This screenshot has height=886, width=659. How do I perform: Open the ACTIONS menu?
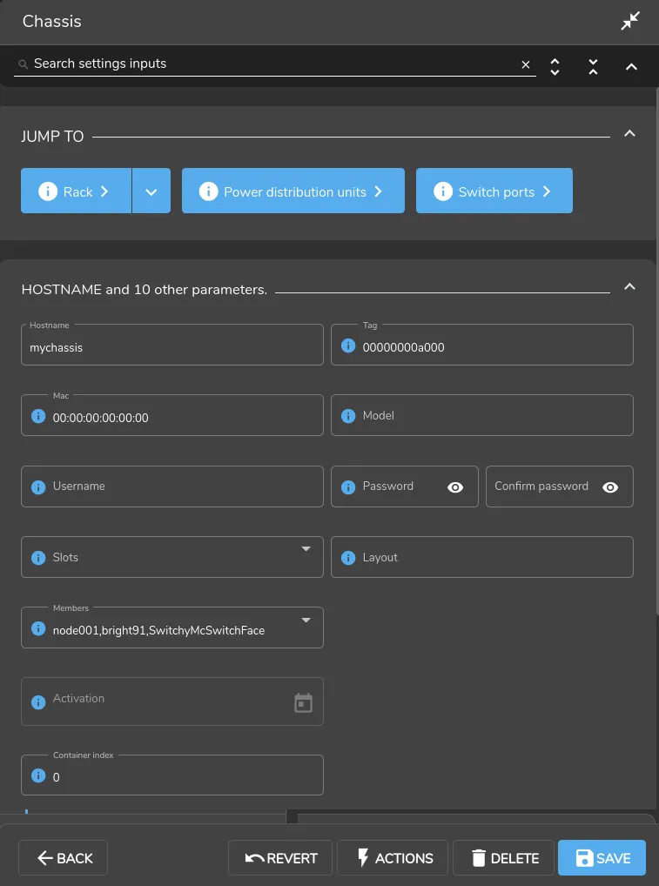[393, 858]
